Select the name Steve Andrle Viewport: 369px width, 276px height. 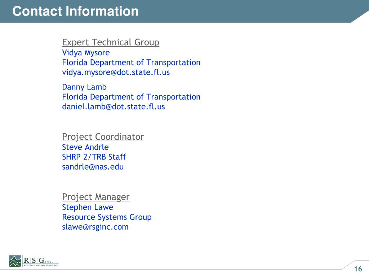tap(85, 147)
